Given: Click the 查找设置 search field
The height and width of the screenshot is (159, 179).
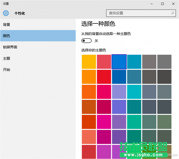Looking at the screenshot, I should point(138,13).
